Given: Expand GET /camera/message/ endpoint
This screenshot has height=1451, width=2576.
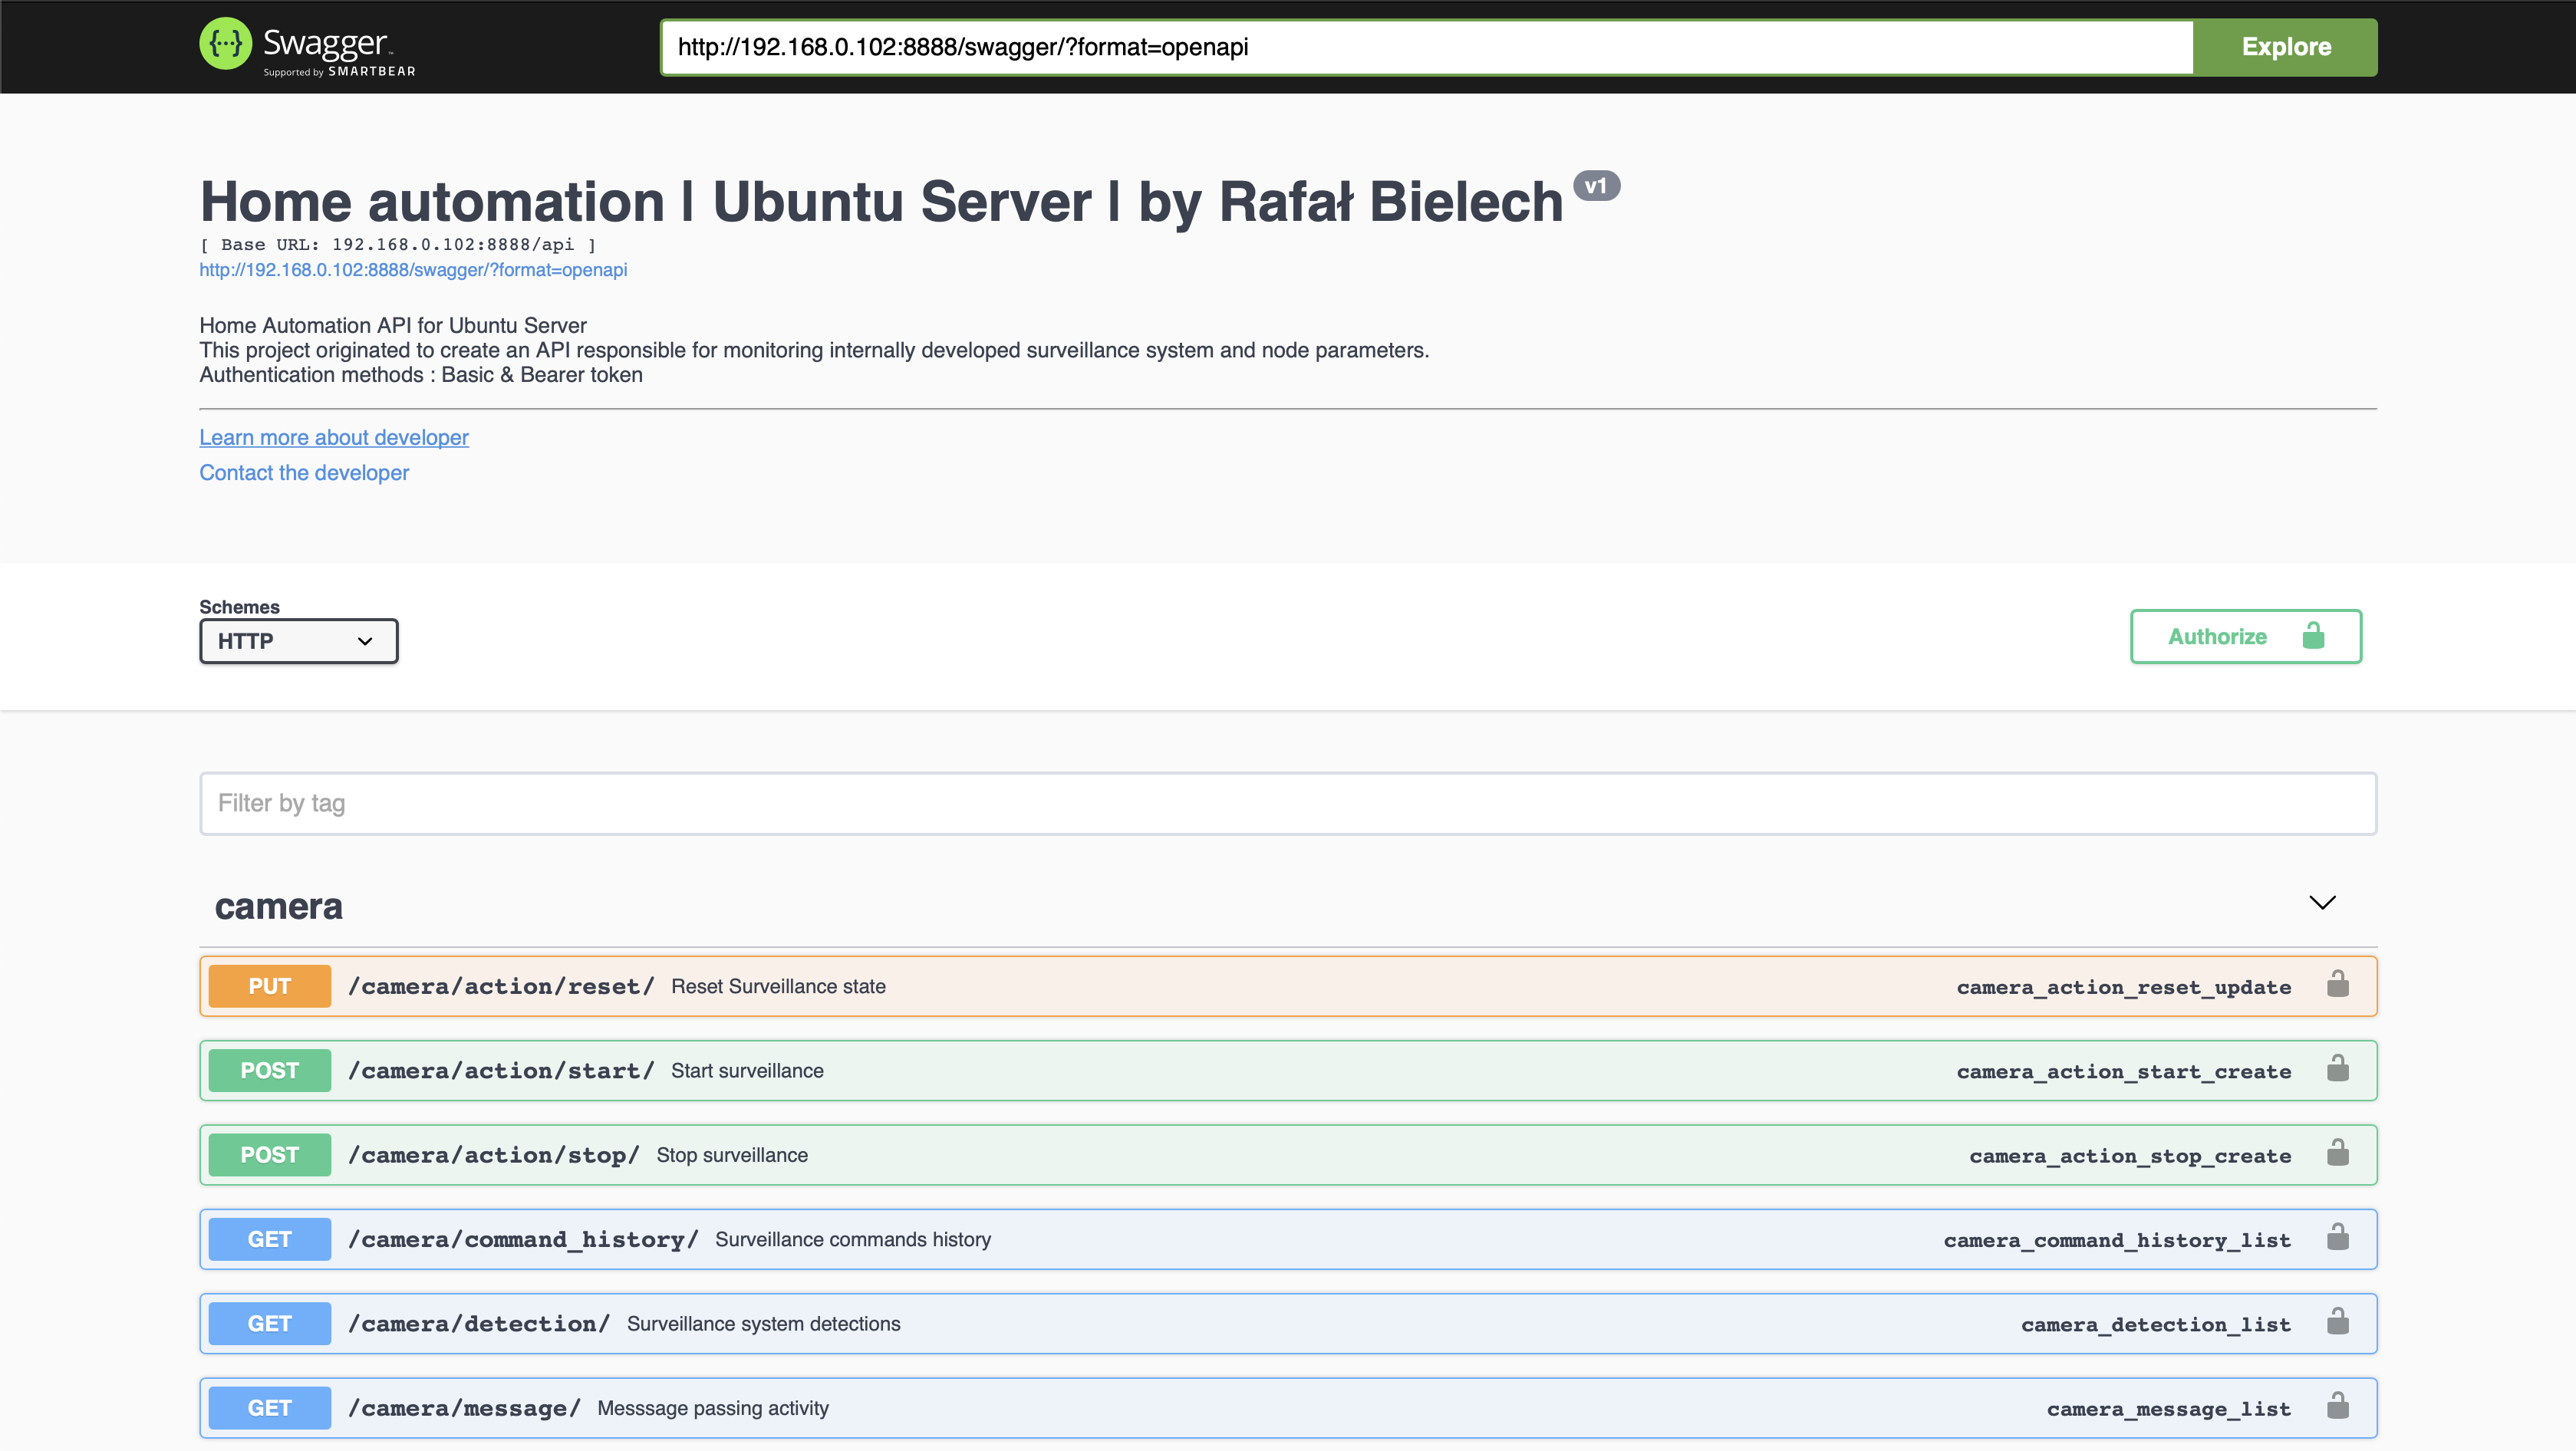Looking at the screenshot, I should [1288, 1408].
